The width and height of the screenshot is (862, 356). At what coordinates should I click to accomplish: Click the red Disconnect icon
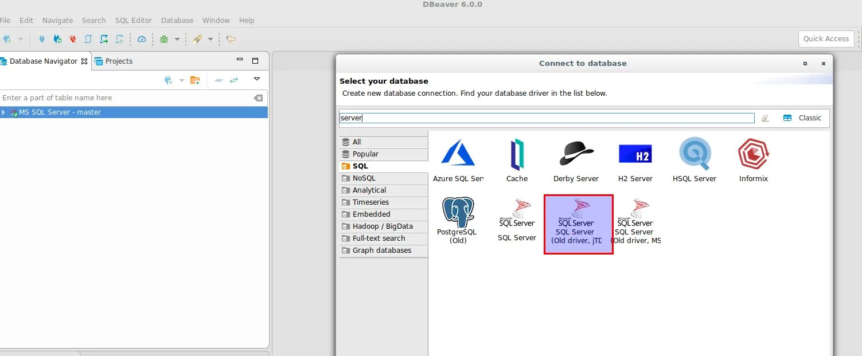(73, 39)
